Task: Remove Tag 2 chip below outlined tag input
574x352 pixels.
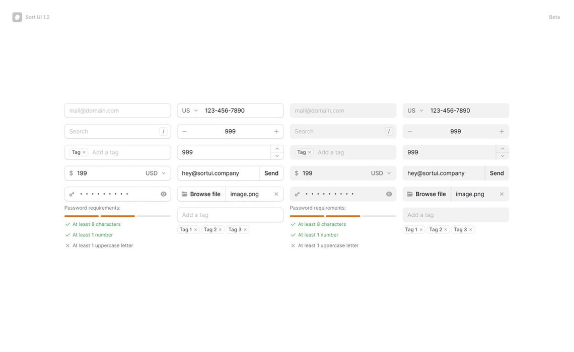Action: point(220,230)
